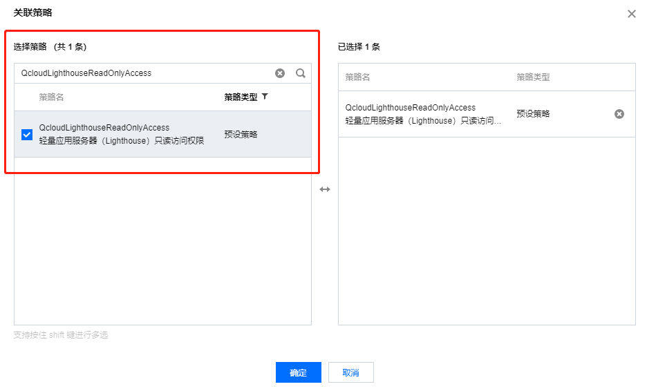Open the 策略类型 funnel filter
Viewport: 647px width, 391px height.
pyautogui.click(x=265, y=97)
